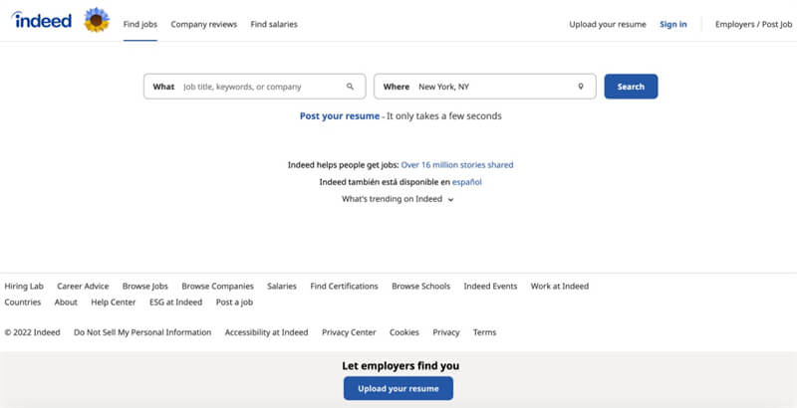
Task: Click the sunflower icon beside the logo
Action: tap(97, 20)
